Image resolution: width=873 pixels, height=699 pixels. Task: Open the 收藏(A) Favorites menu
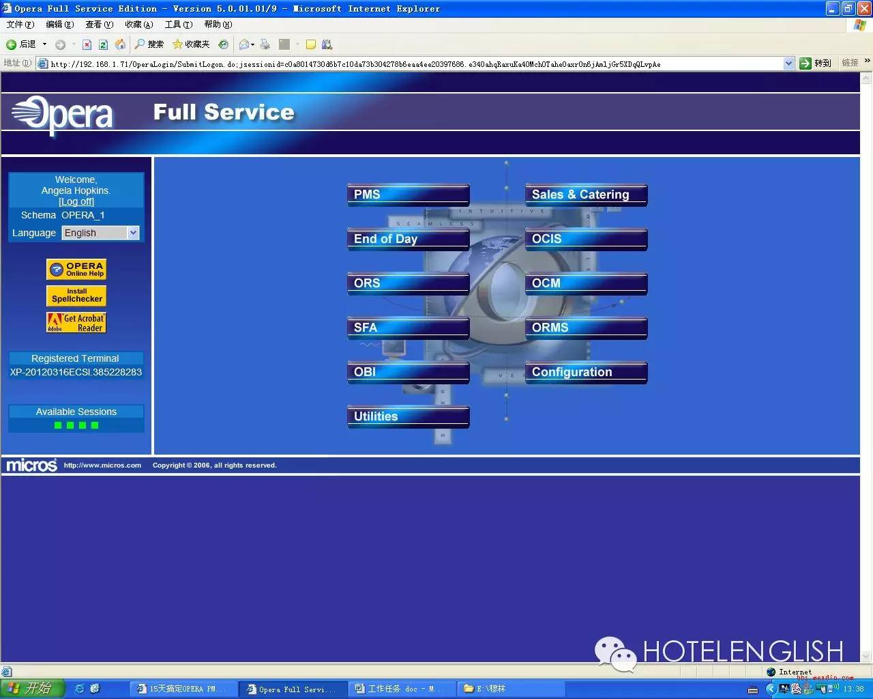click(138, 25)
